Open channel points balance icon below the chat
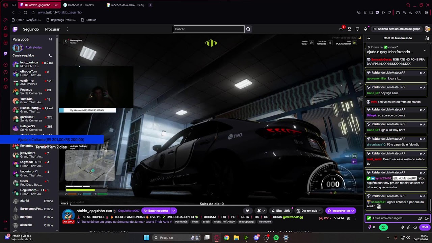This screenshot has height=243, width=432. point(372,227)
